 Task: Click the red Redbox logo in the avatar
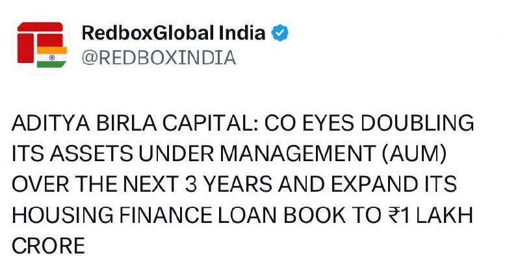[40, 42]
